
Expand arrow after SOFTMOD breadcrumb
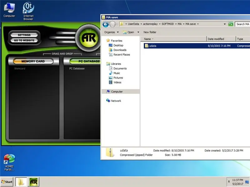[x=176, y=24]
